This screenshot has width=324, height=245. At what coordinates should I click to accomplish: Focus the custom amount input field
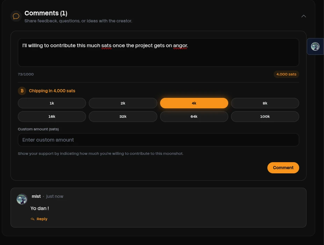point(158,140)
